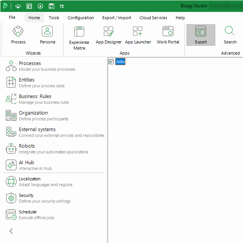The height and width of the screenshot is (243, 243).
Task: Open the Work Portal
Action: [x=168, y=35]
